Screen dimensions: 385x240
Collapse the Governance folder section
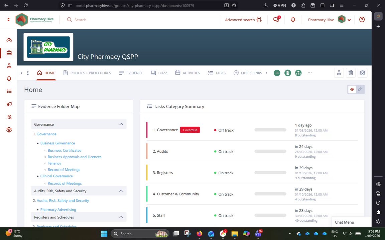121,124
